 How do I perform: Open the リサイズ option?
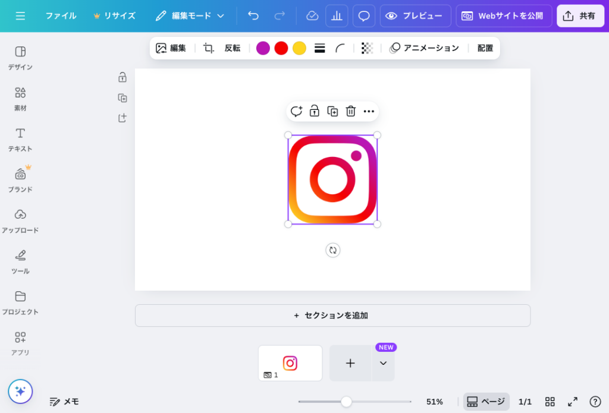(x=115, y=16)
